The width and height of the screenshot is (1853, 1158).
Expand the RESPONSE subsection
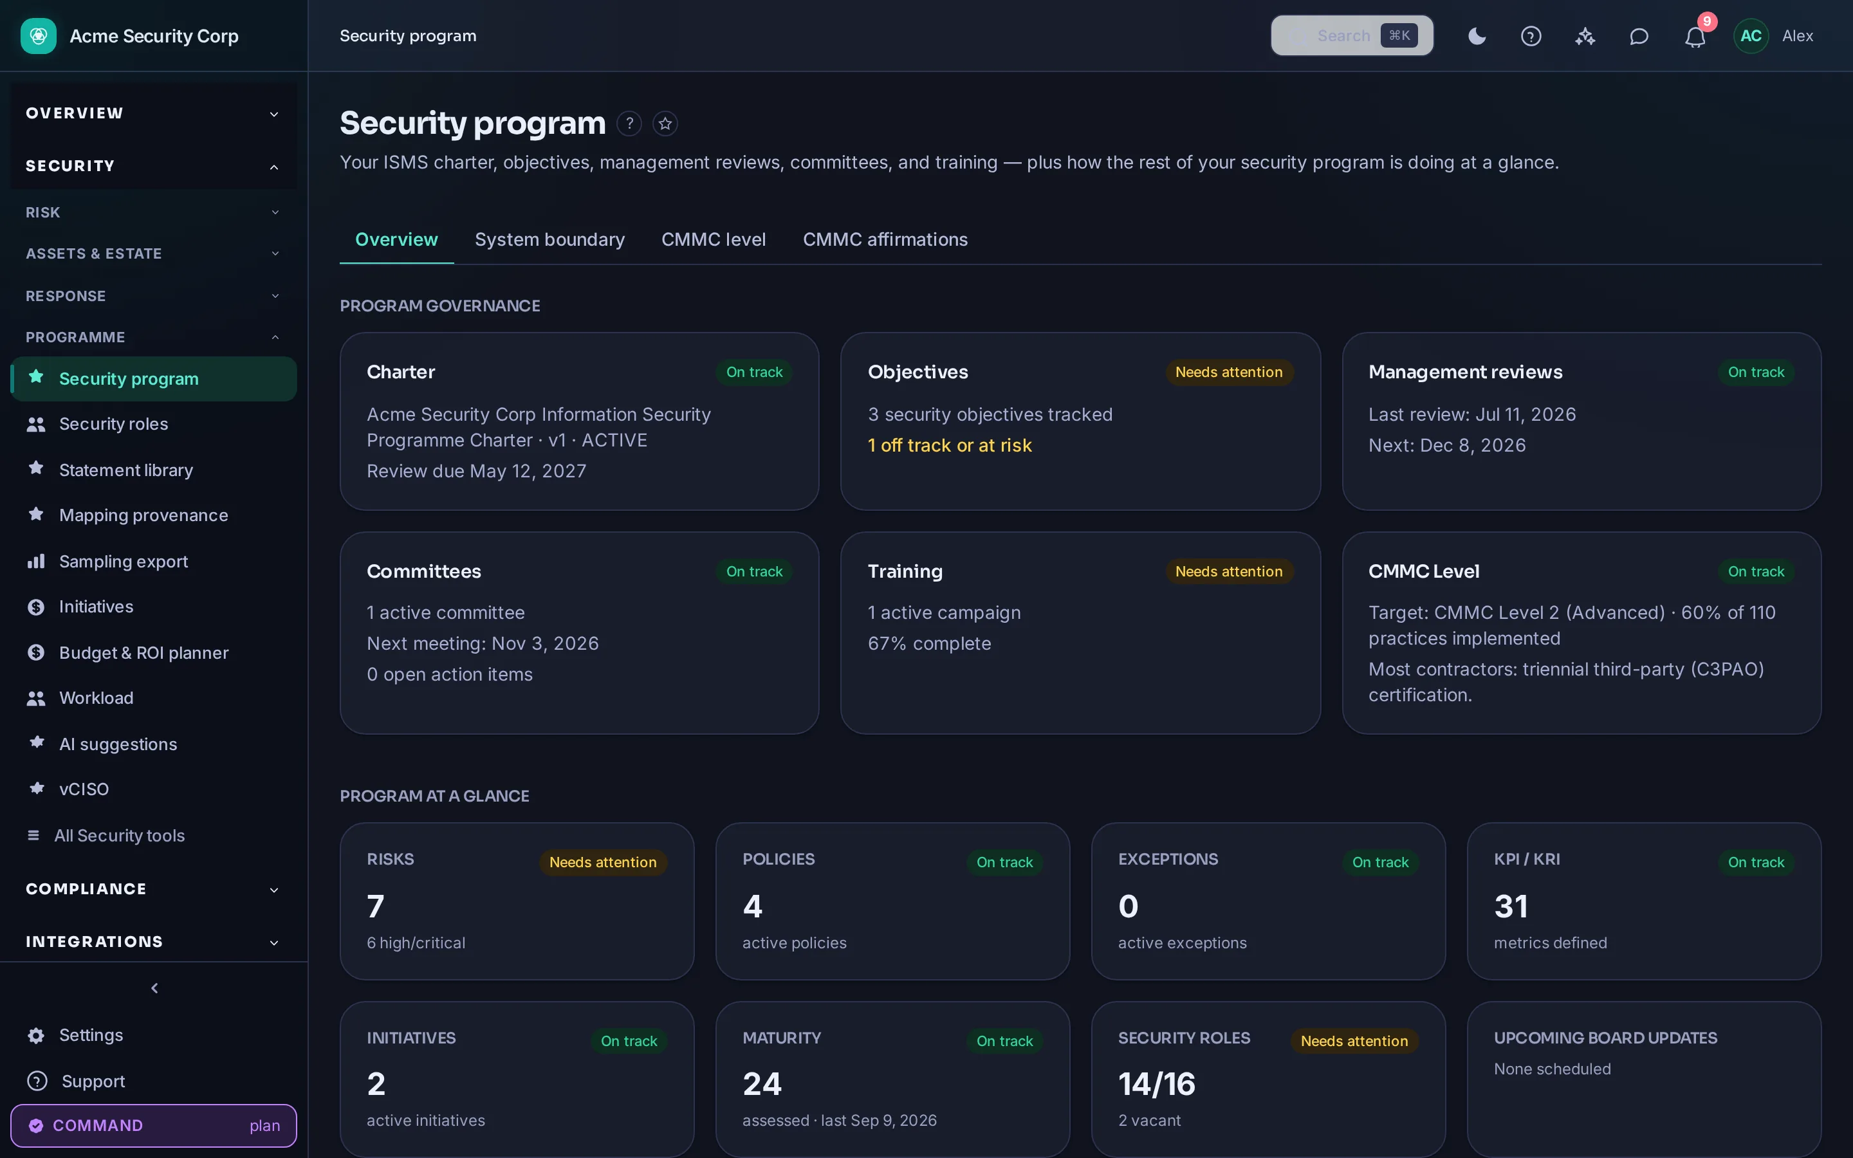point(153,296)
